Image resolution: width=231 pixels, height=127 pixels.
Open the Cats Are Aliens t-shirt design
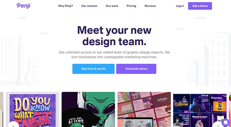[x=88, y=109]
